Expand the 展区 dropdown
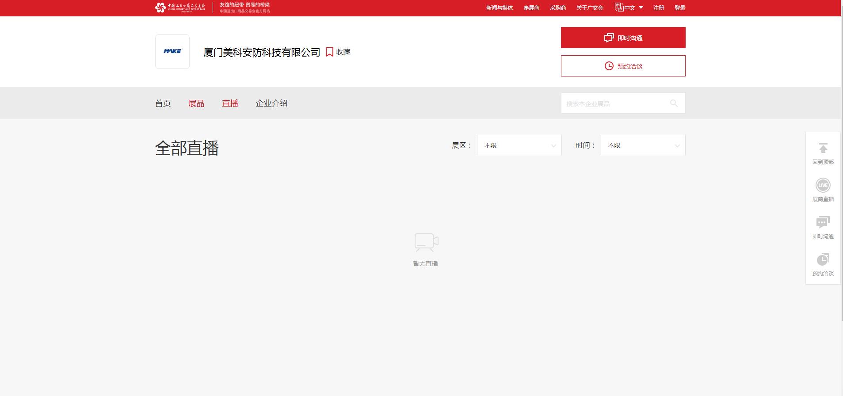 point(519,145)
